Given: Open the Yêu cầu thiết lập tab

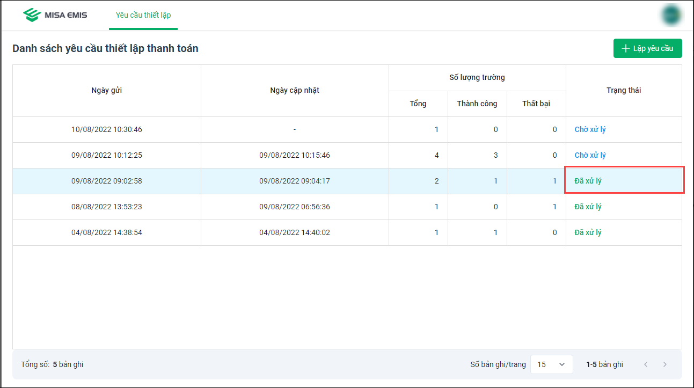Looking at the screenshot, I should coord(143,15).
